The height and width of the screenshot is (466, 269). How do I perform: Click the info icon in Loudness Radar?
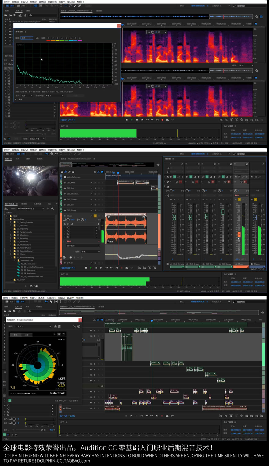(x=79, y=327)
